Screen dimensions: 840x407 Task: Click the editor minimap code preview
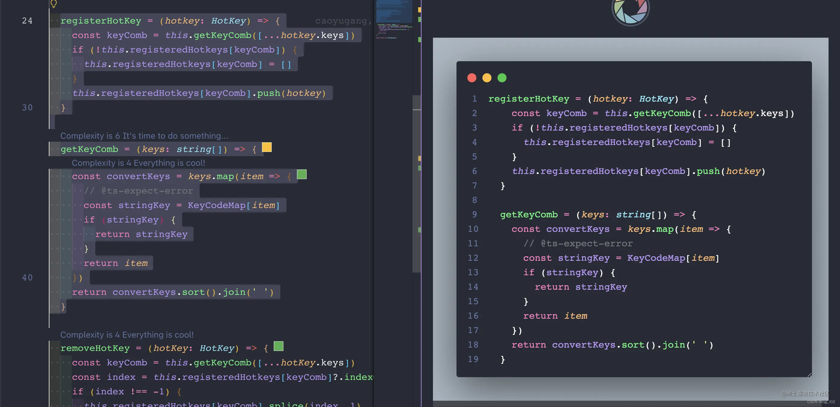click(394, 20)
